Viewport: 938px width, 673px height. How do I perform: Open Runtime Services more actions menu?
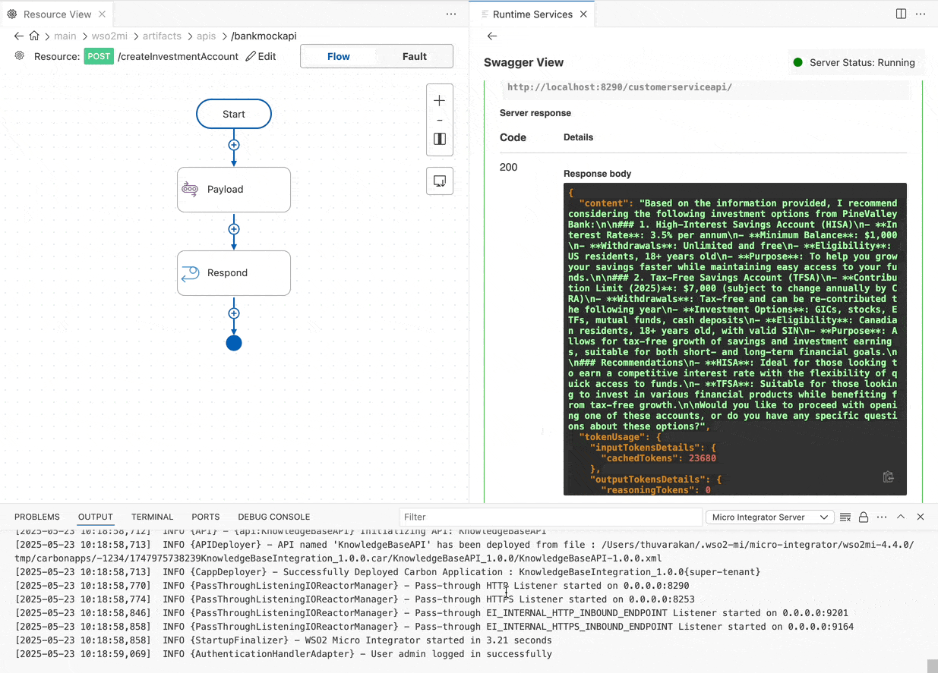[x=921, y=14]
